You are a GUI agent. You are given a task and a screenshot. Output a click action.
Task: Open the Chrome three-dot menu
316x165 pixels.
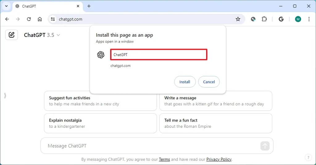309,19
